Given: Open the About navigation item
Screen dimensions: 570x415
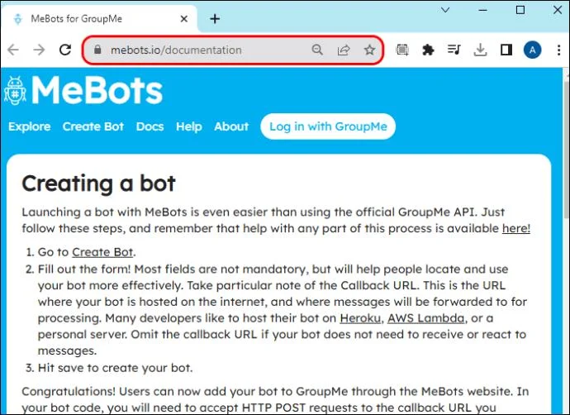Looking at the screenshot, I should [x=231, y=126].
